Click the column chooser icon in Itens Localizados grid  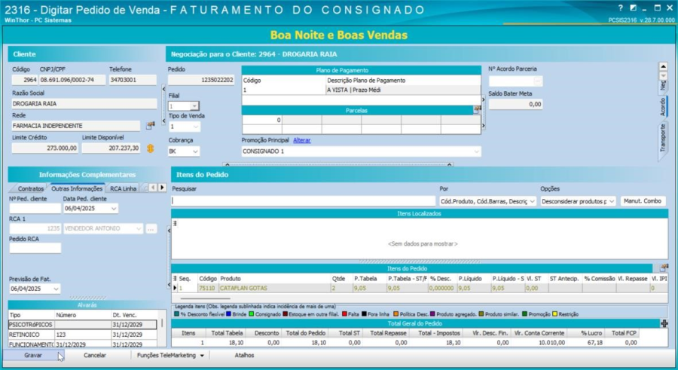[x=175, y=223]
